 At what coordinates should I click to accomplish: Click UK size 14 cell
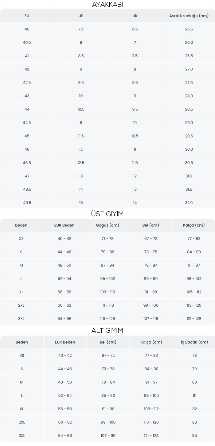coord(135,203)
